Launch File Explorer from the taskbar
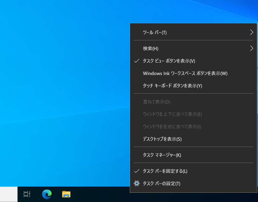The height and width of the screenshot is (202, 258). (66, 194)
